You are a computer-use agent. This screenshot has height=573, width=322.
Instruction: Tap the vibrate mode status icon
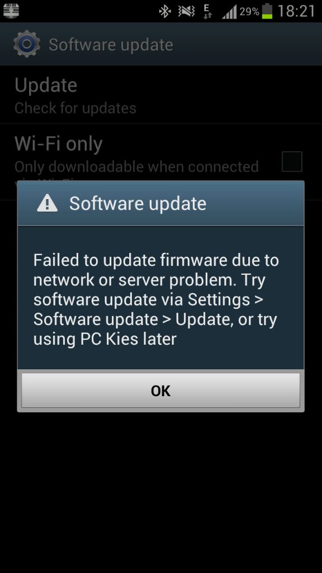[x=186, y=11]
